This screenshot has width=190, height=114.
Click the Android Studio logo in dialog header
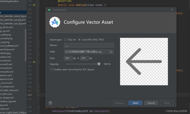55,22
